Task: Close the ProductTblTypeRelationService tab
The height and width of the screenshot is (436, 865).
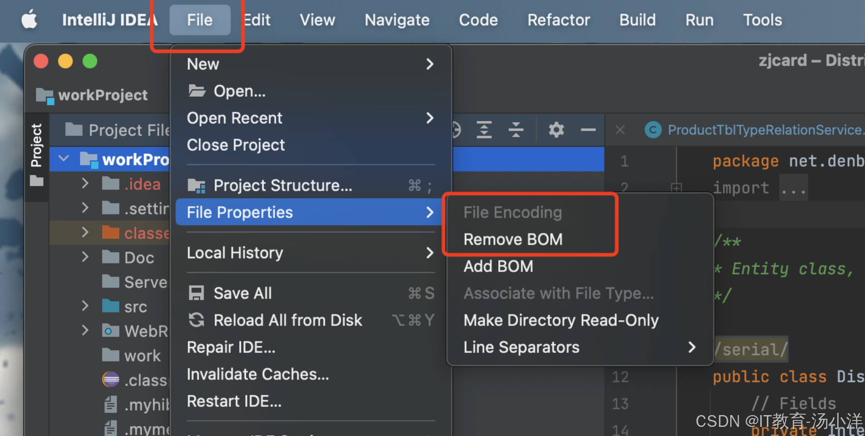Action: pyautogui.click(x=620, y=130)
